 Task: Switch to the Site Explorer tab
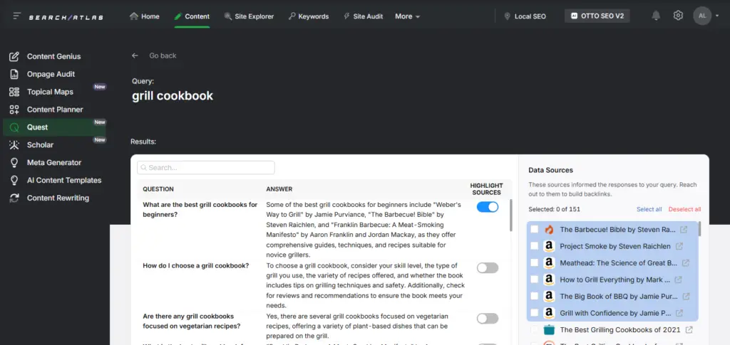[x=249, y=16]
